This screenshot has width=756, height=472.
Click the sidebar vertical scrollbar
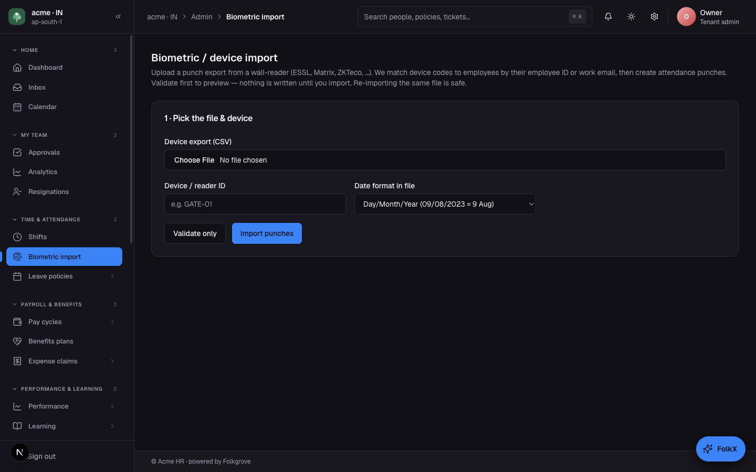131,139
